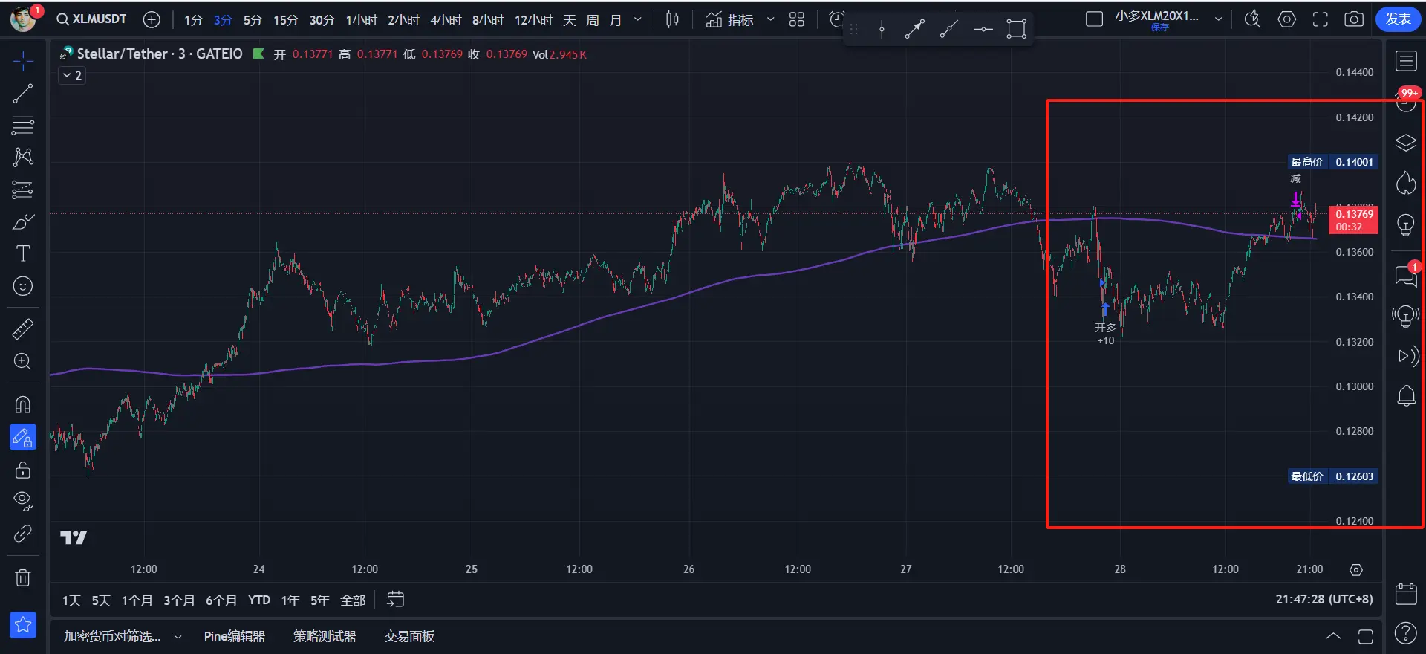Take a chart snapshot with camera icon
The height and width of the screenshot is (654, 1426).
1354,19
